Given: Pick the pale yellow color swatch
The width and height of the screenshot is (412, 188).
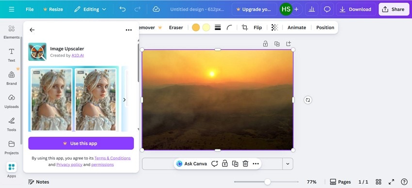Looking at the screenshot, I should (x=206, y=28).
